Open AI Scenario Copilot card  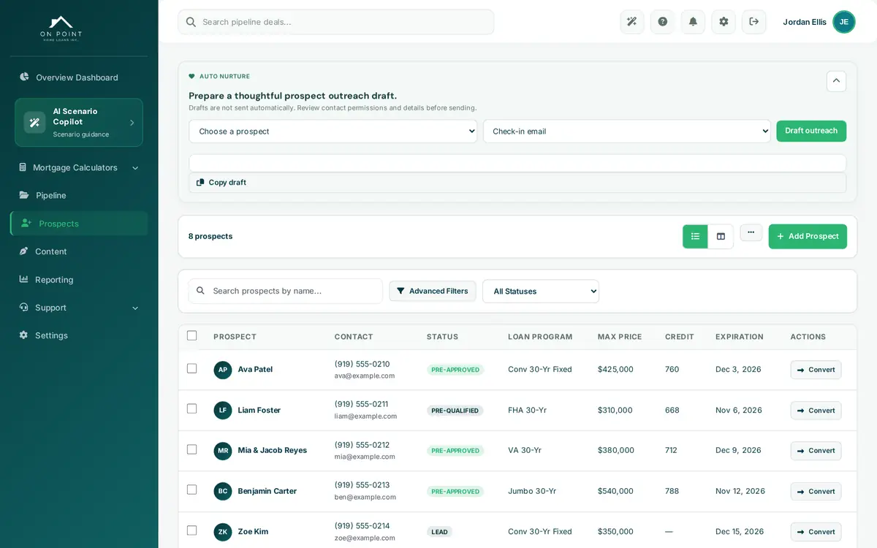coord(79,123)
